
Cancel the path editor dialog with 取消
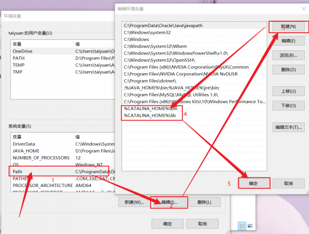288,183
